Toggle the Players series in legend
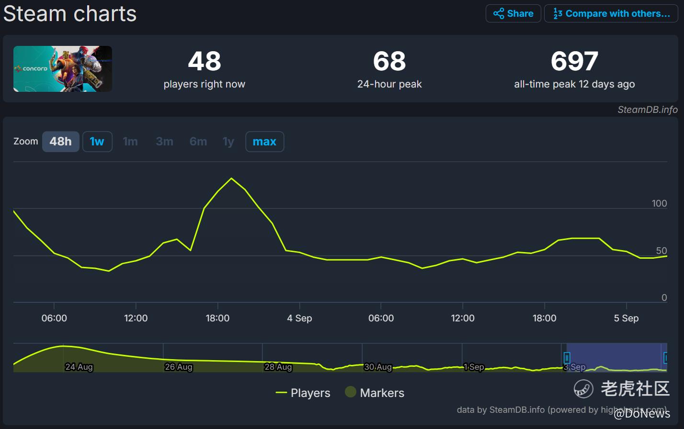684x429 pixels. (303, 393)
